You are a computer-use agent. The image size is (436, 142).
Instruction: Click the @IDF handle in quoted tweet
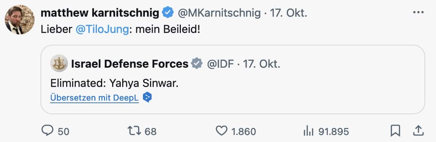click(220, 64)
